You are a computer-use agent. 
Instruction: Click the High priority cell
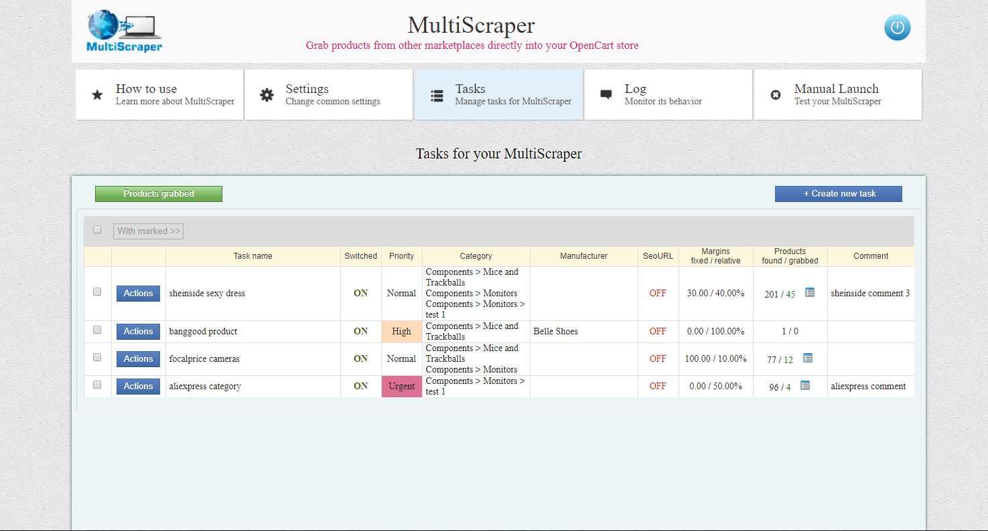[401, 331]
